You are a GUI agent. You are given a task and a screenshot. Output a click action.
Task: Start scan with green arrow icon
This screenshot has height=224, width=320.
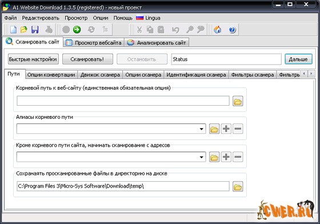pos(77,30)
